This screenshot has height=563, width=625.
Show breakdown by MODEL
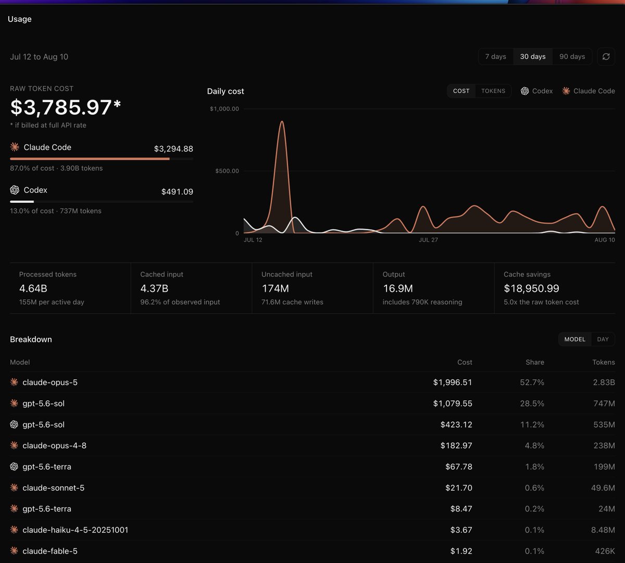[x=574, y=339]
